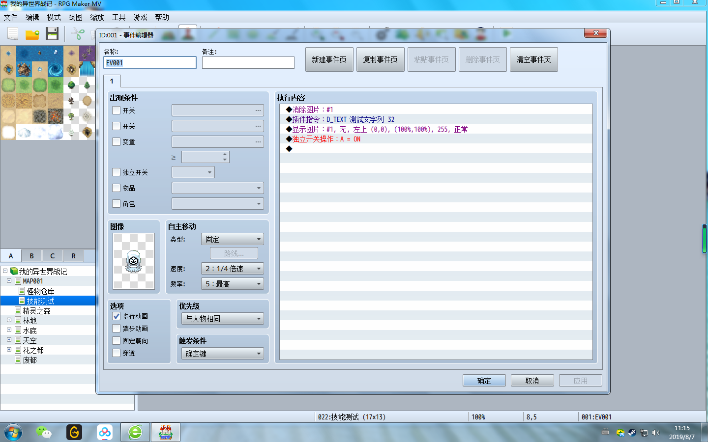Click the event 图像 character thumbnail
The height and width of the screenshot is (442, 708).
click(x=134, y=261)
